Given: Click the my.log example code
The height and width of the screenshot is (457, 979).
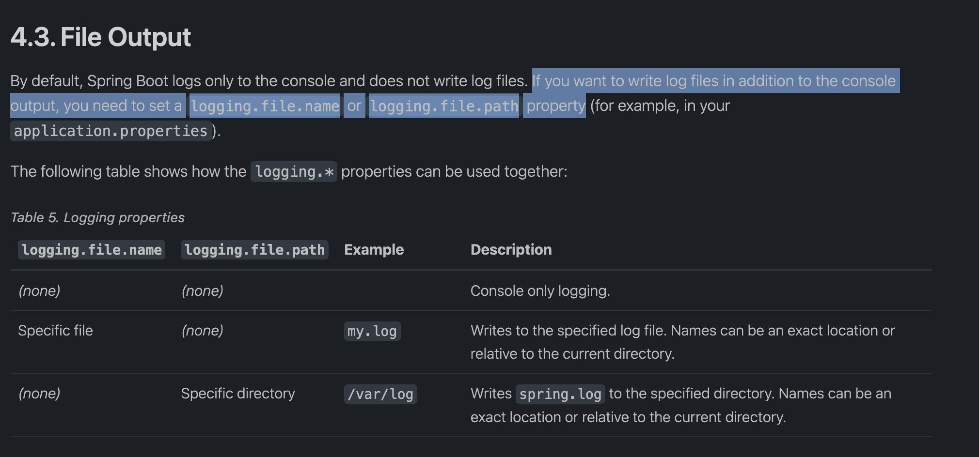Looking at the screenshot, I should pos(372,332).
